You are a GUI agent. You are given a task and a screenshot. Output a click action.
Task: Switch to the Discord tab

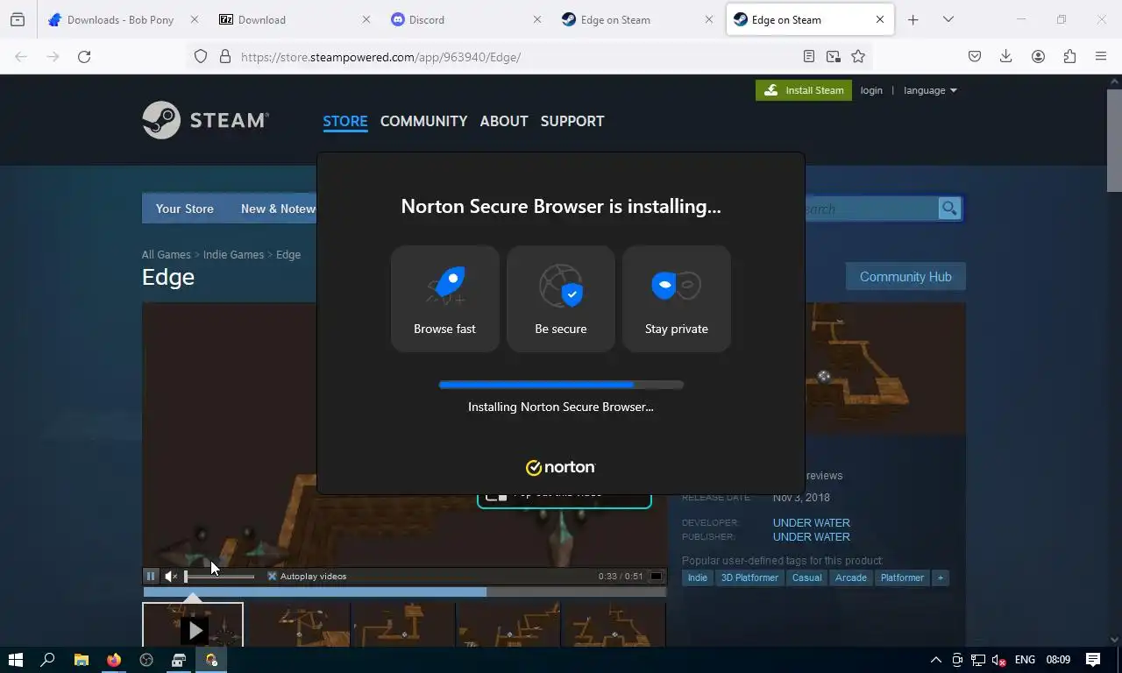tap(465, 19)
